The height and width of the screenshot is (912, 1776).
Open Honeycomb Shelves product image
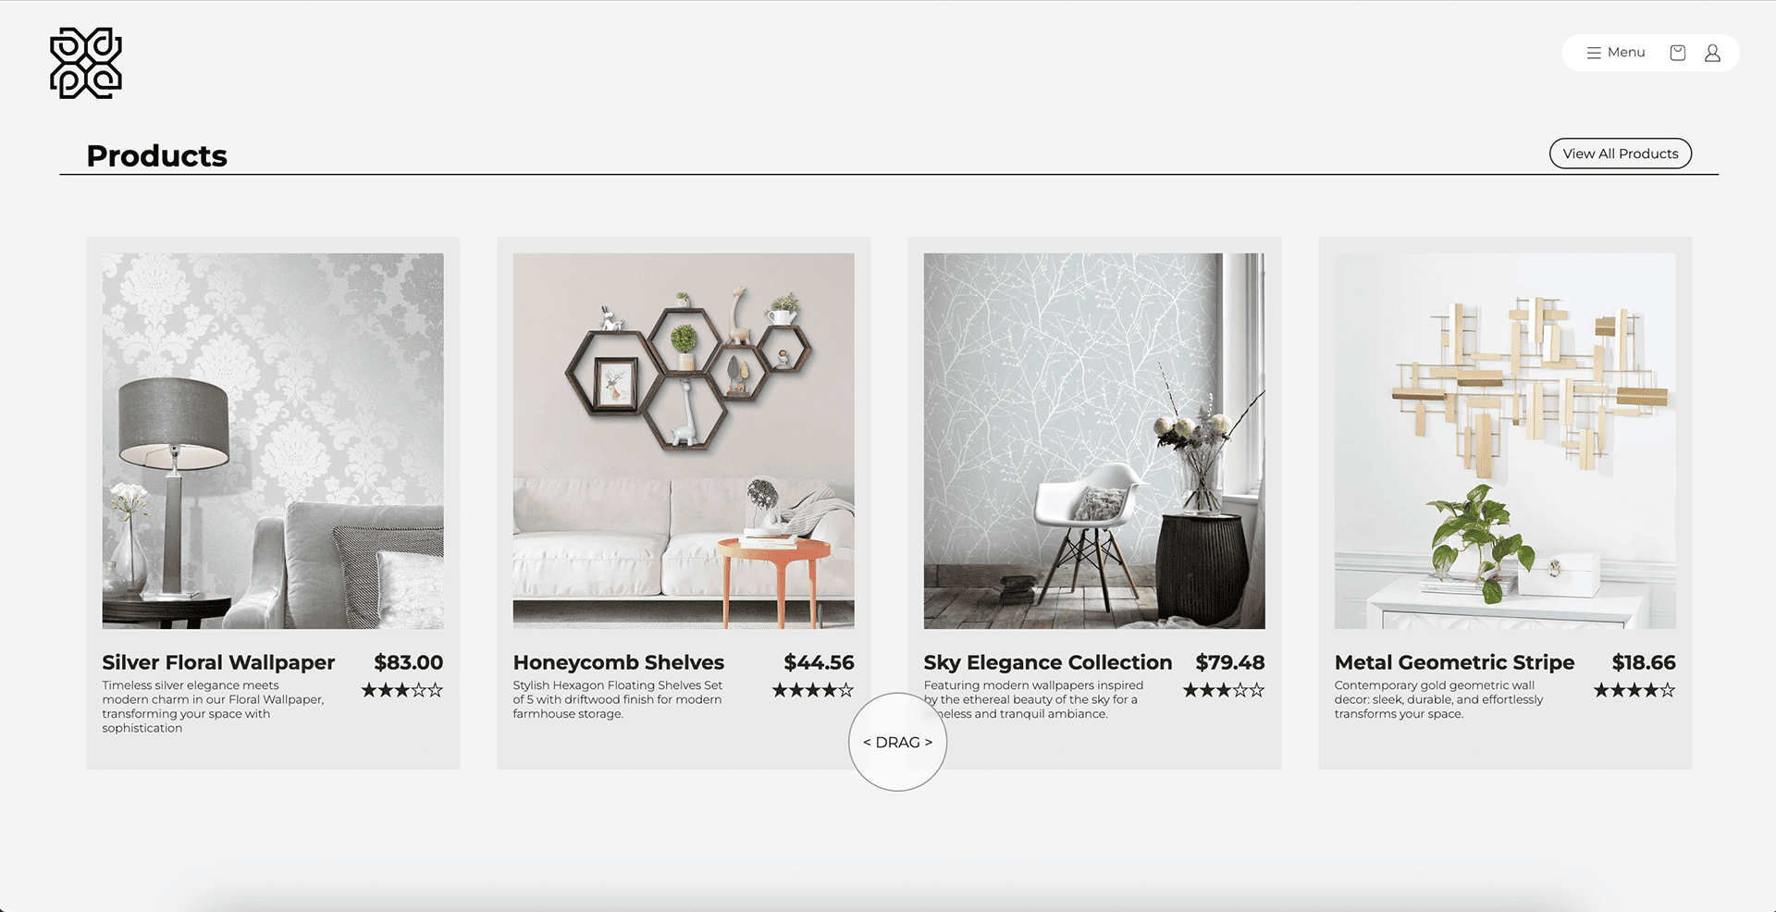click(x=684, y=441)
